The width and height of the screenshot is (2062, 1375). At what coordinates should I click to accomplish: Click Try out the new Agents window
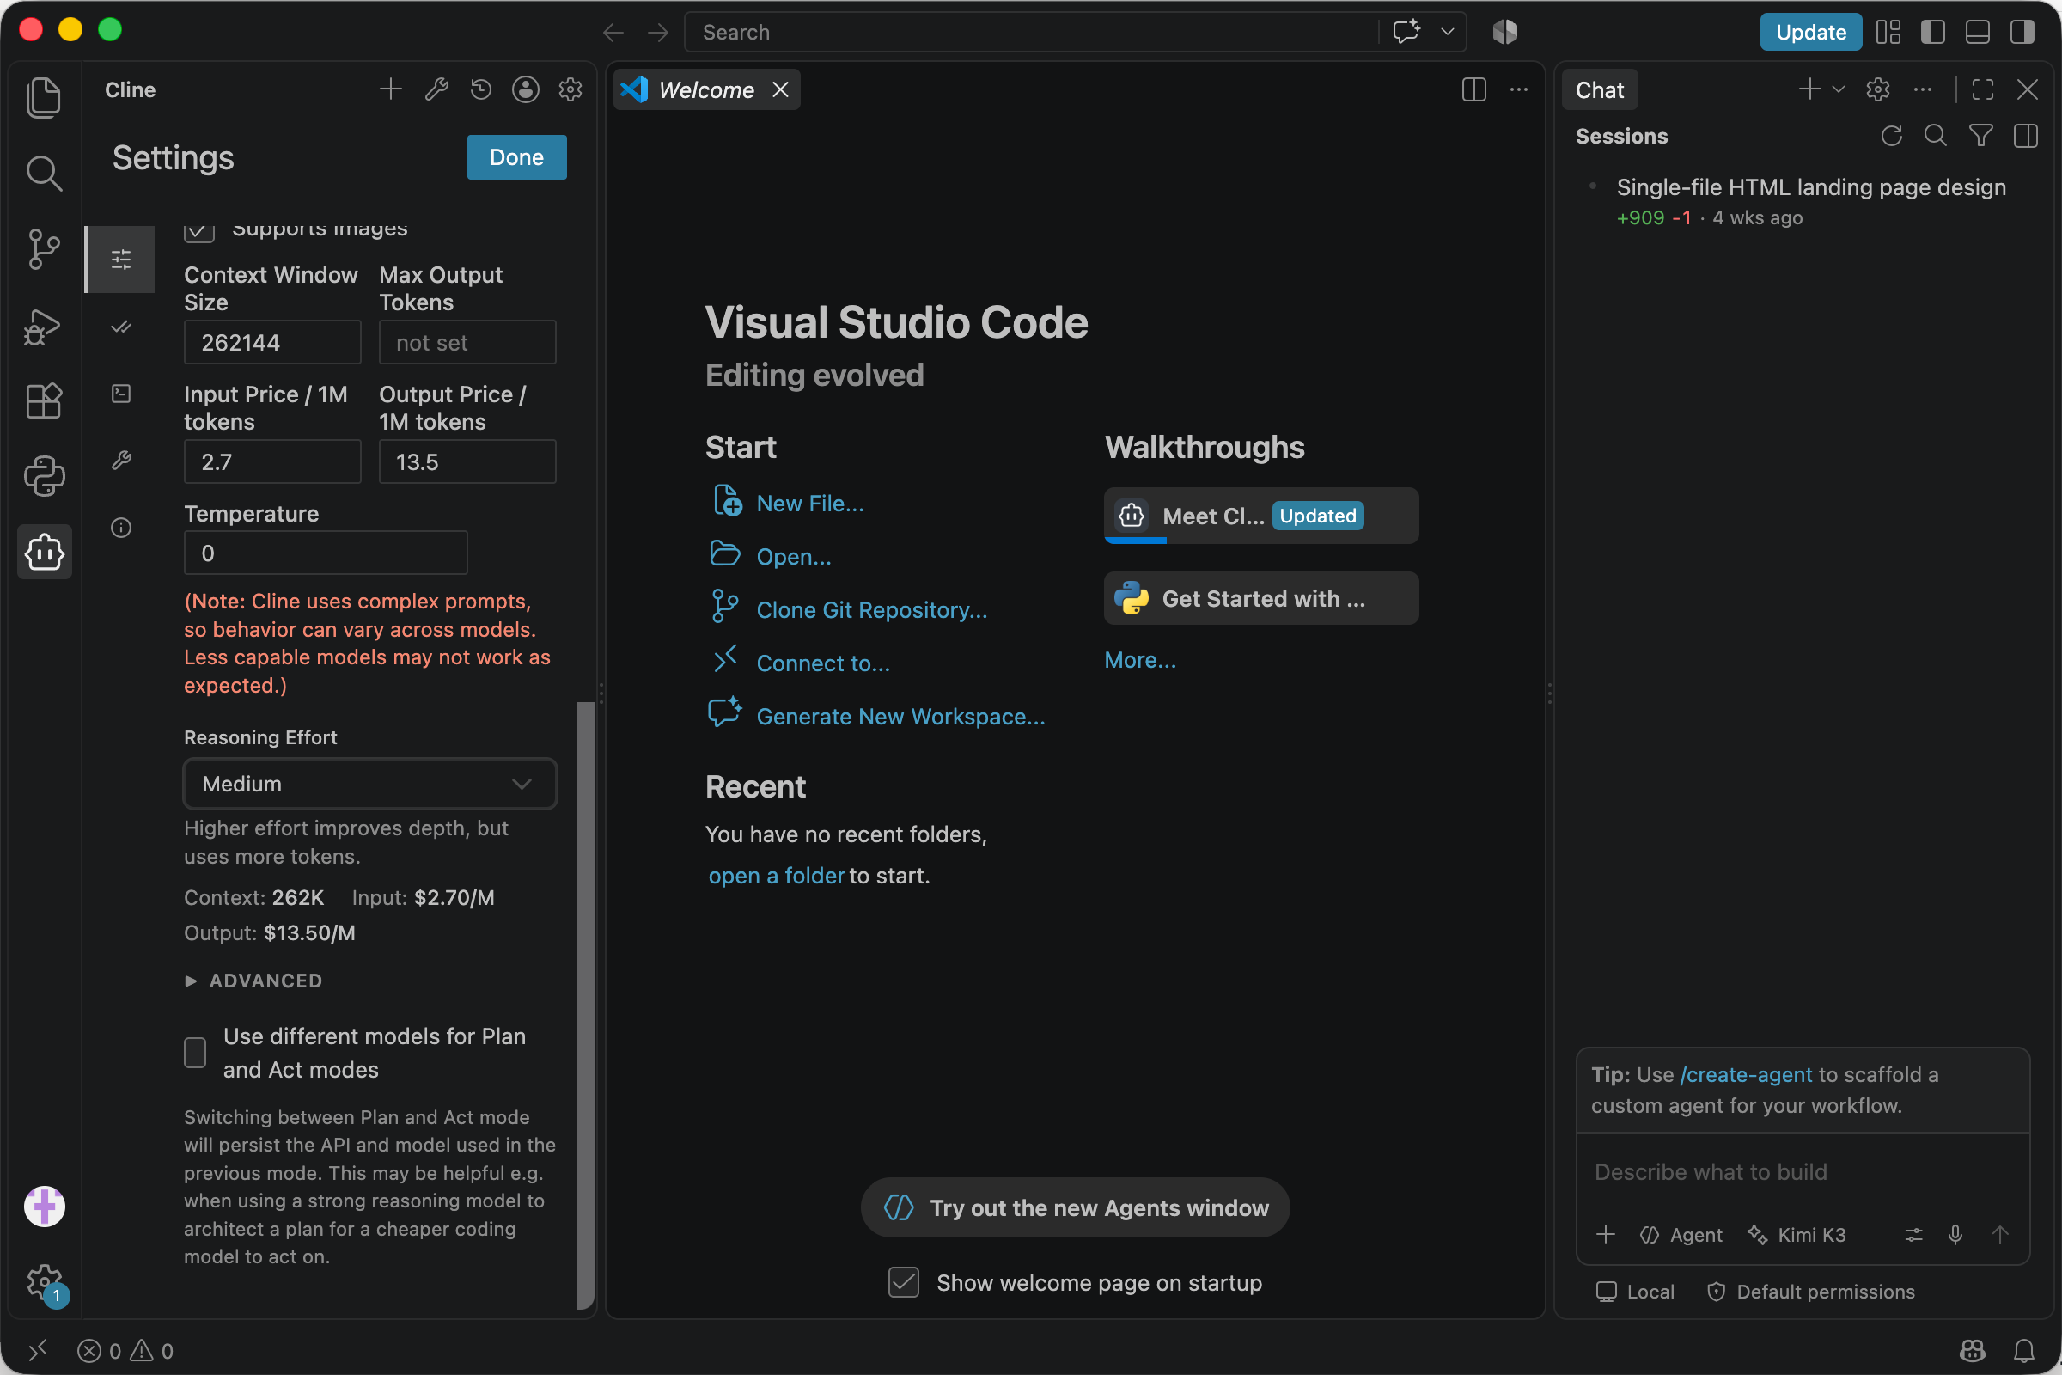(x=1075, y=1207)
